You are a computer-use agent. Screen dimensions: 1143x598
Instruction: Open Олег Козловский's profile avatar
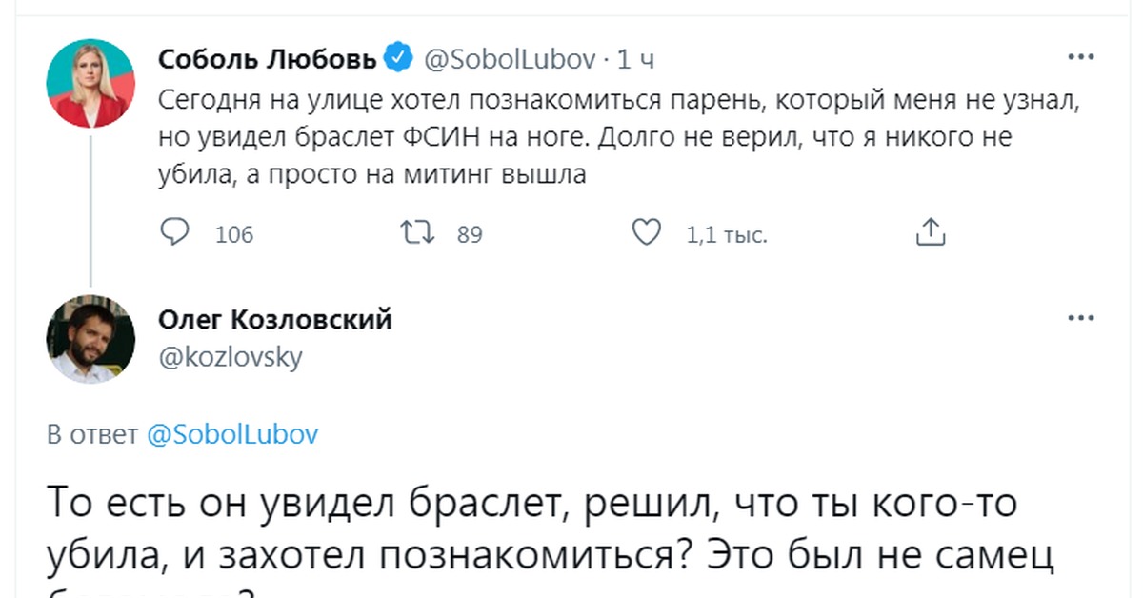coord(90,340)
